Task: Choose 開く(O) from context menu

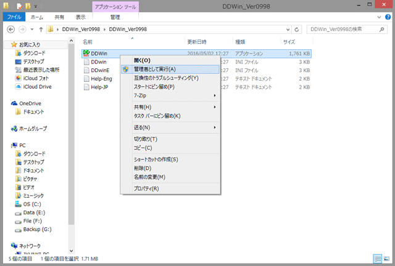Action: pos(170,60)
